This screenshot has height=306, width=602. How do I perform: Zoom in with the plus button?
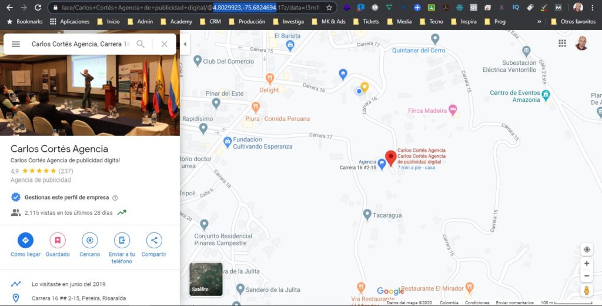tap(587, 263)
